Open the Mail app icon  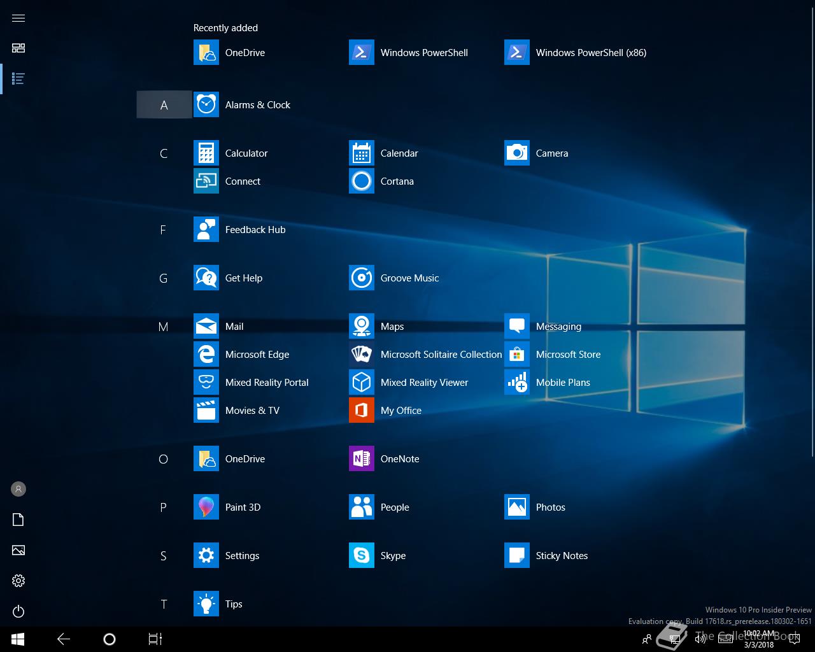206,326
